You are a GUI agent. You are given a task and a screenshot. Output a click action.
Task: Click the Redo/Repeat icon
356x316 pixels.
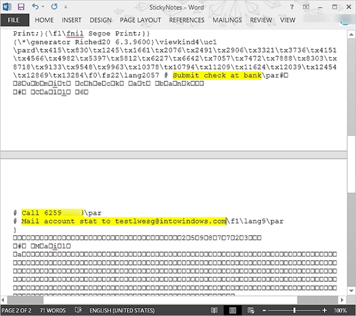[55, 7]
